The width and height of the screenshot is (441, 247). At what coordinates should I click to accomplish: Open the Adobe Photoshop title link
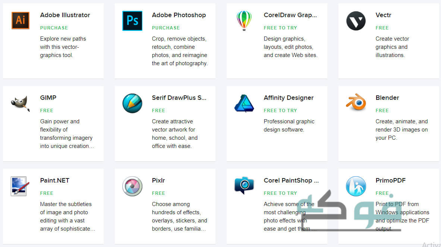click(179, 15)
